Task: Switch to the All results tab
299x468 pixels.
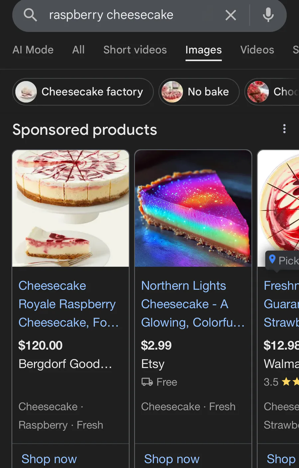Action: 78,50
